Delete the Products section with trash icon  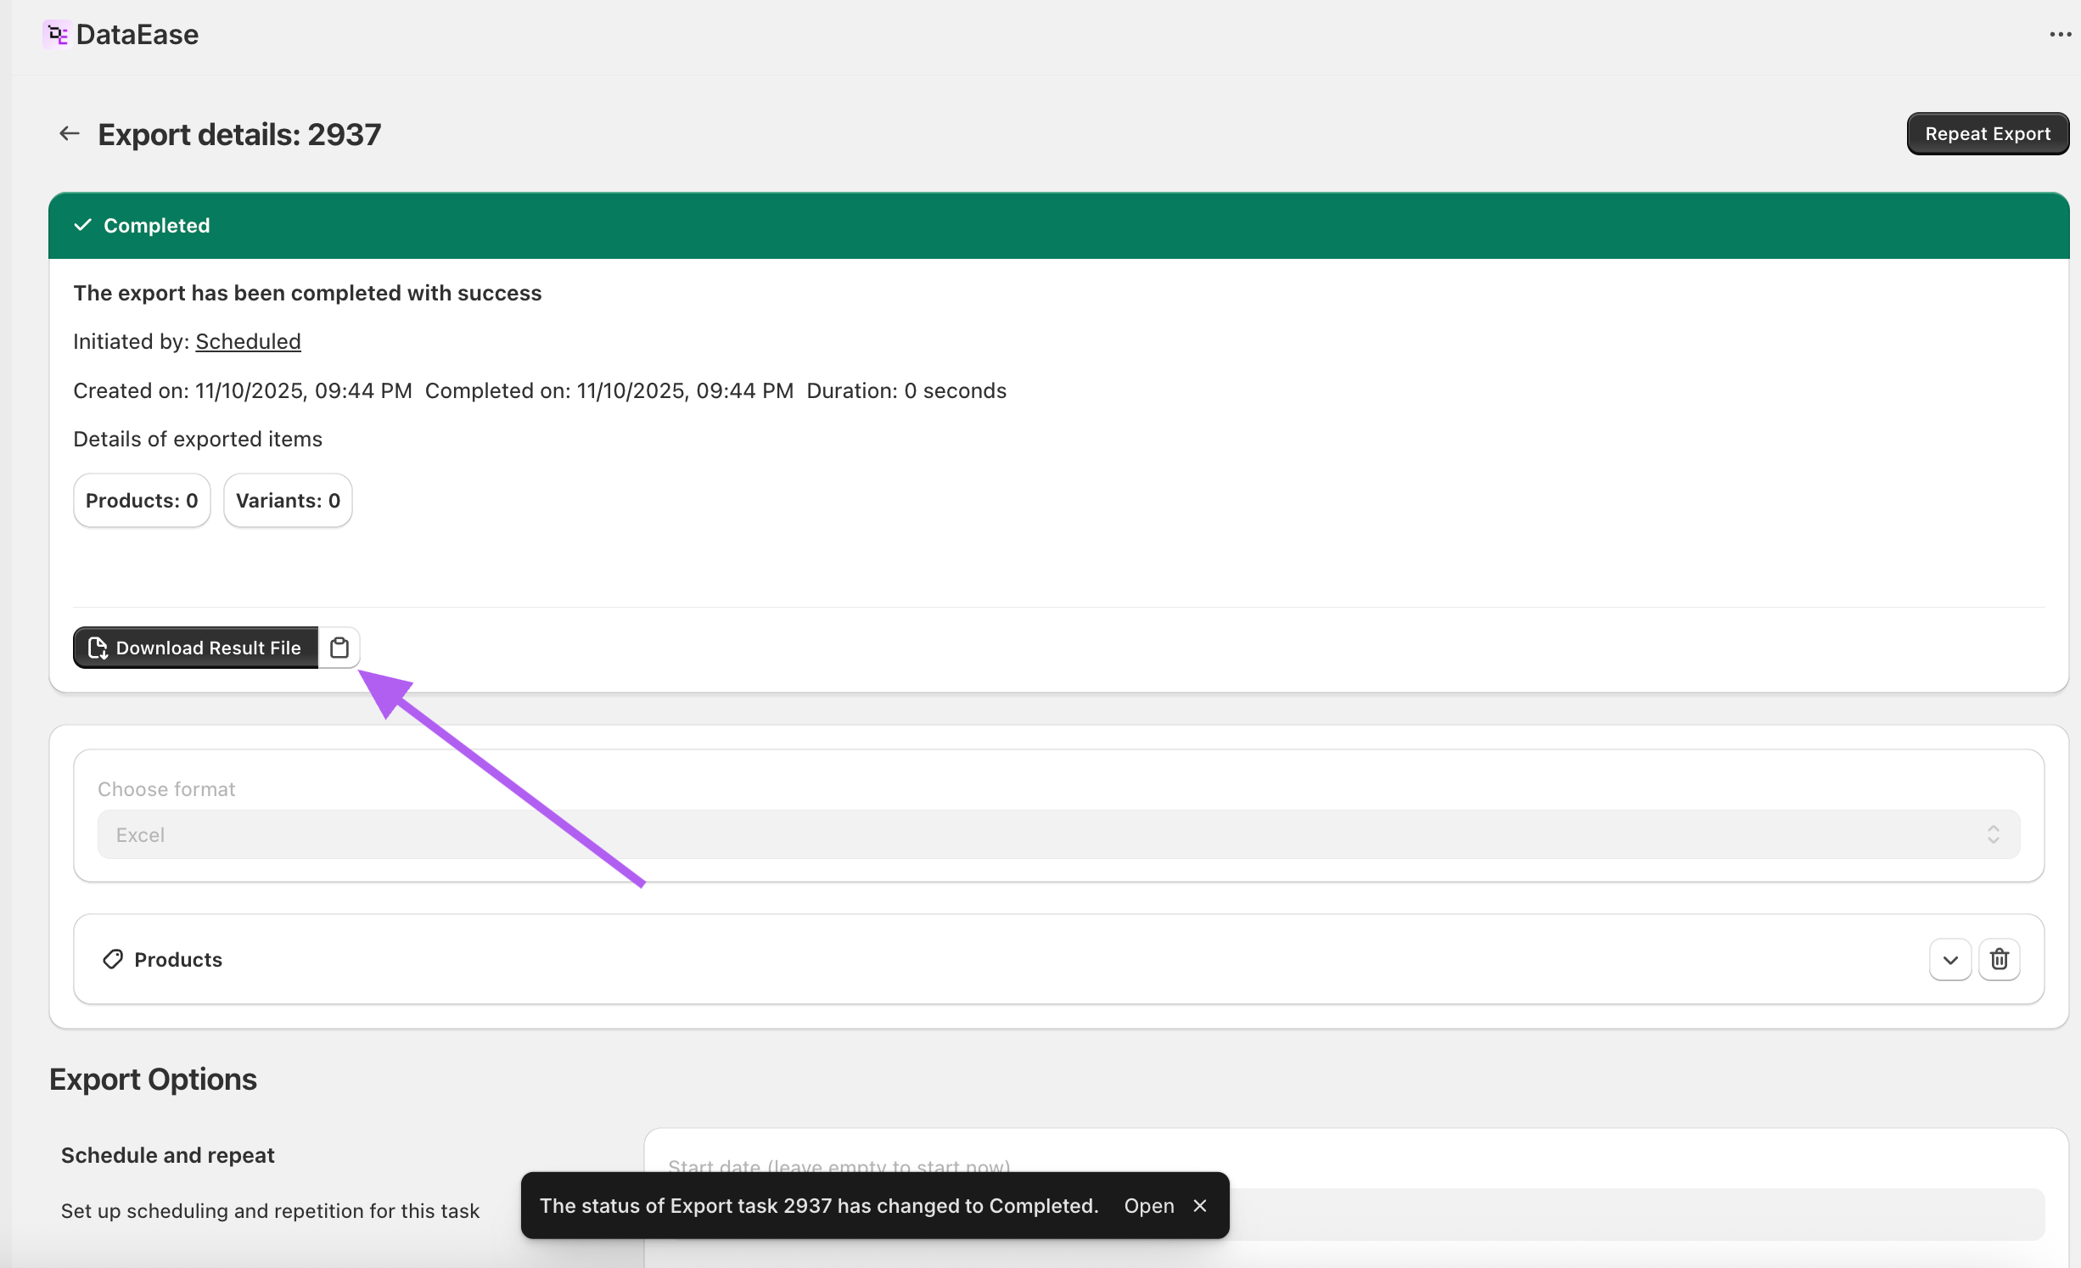pos(1999,959)
